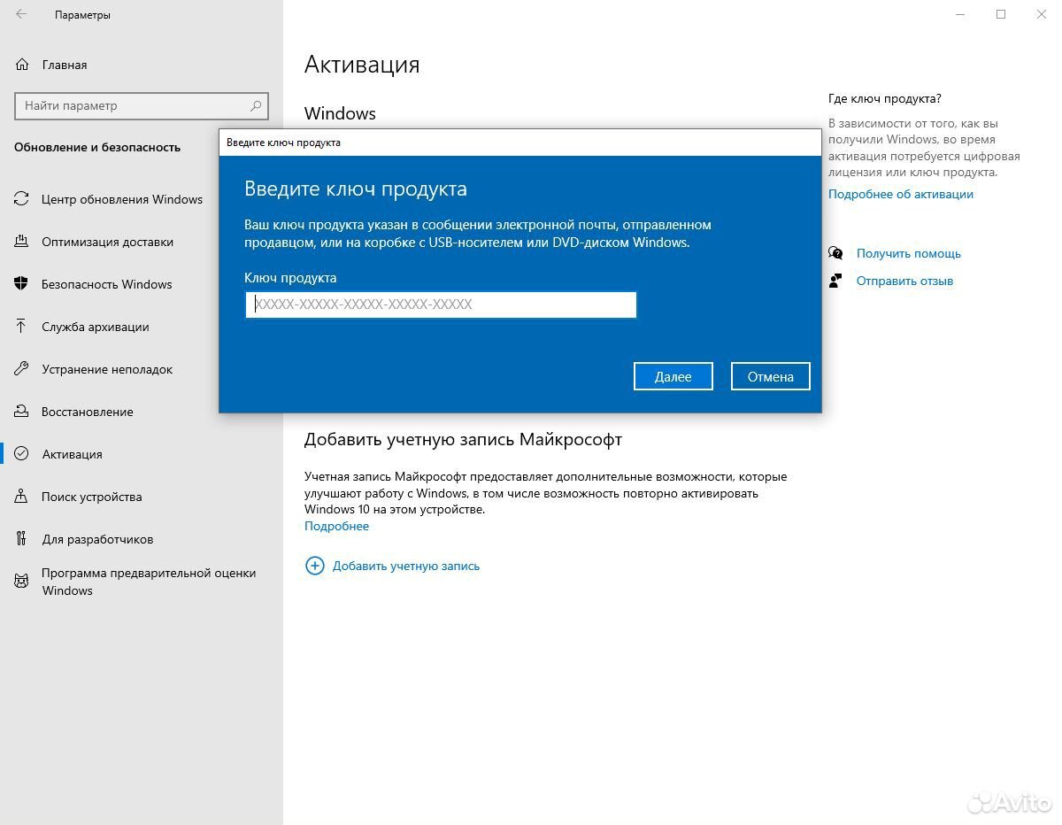
Task: Click the Обновление и безопасность sidebar heading
Action: (x=97, y=147)
